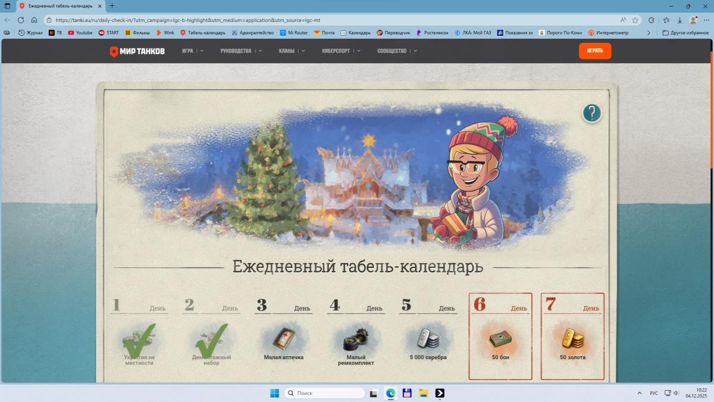Open the floppy disk app in taskbar
The width and height of the screenshot is (714, 402).
coord(407,393)
